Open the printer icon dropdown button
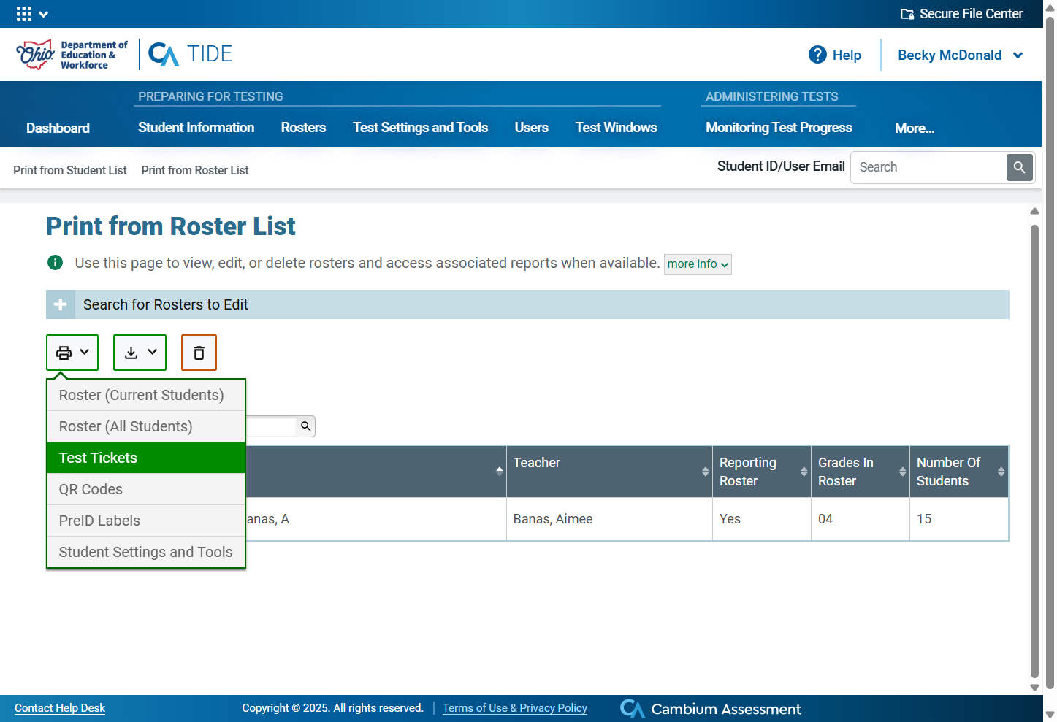Screen dimensions: 1057x722 point(72,353)
